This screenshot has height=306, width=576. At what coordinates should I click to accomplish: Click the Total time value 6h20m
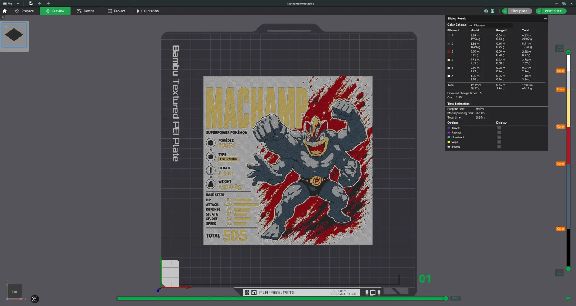click(480, 117)
